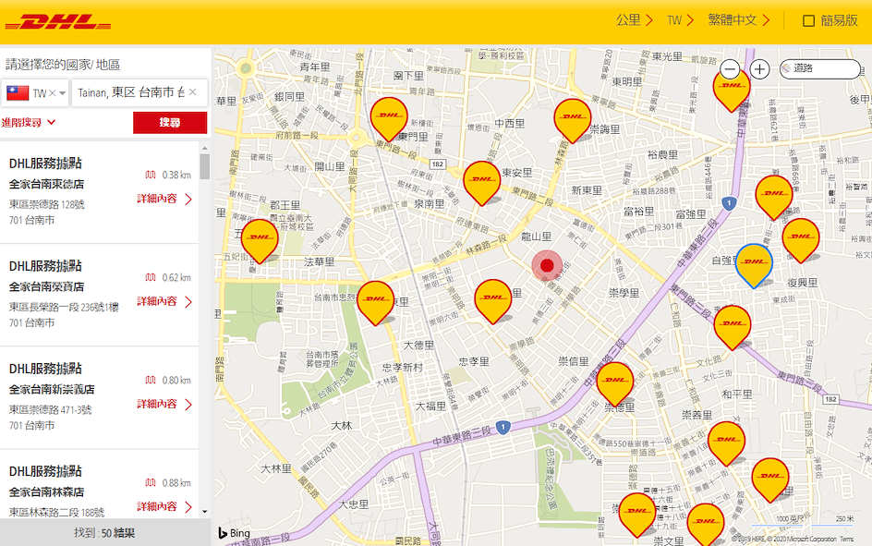This screenshot has height=546, width=872.
Task: Select the 全家台南東德店 store name
Action: [47, 184]
